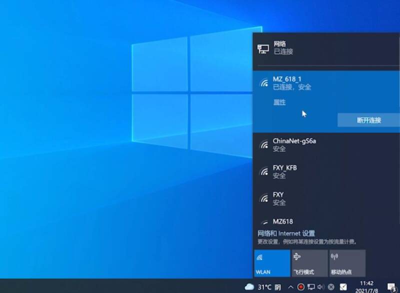Toggle 移动热点 mobile hotspot tile

(x=347, y=263)
